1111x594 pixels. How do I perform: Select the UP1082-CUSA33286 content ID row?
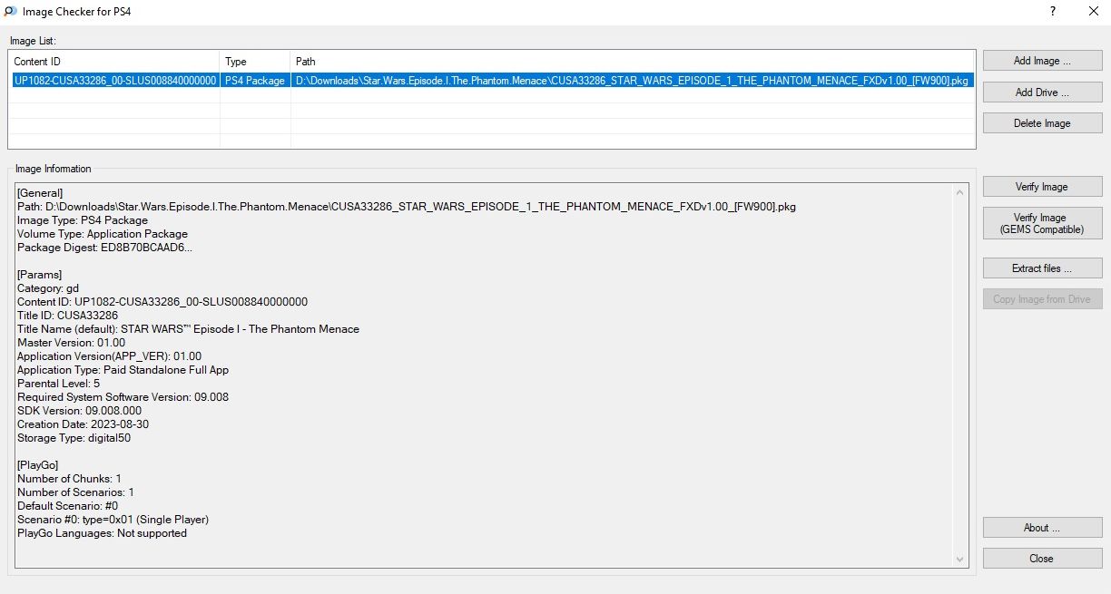114,80
